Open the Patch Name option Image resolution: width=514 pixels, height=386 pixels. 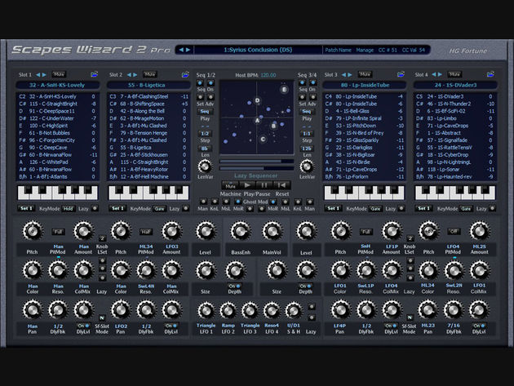coord(338,50)
